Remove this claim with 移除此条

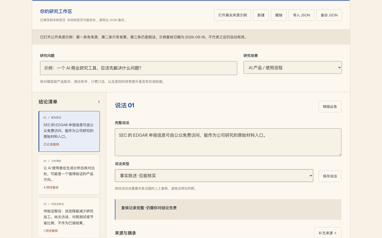330,107
